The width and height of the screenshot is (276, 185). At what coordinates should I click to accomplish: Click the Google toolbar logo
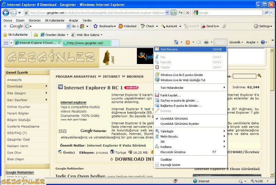16,26
